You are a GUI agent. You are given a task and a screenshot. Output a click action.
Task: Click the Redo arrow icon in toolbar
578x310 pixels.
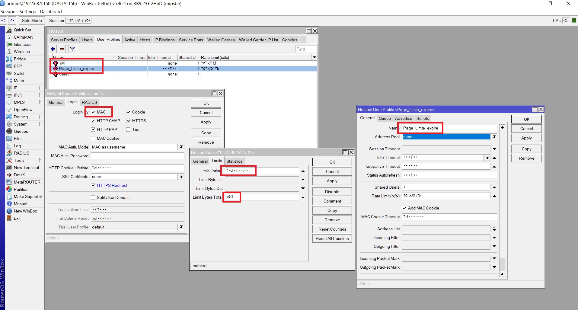pyautogui.click(x=12, y=21)
